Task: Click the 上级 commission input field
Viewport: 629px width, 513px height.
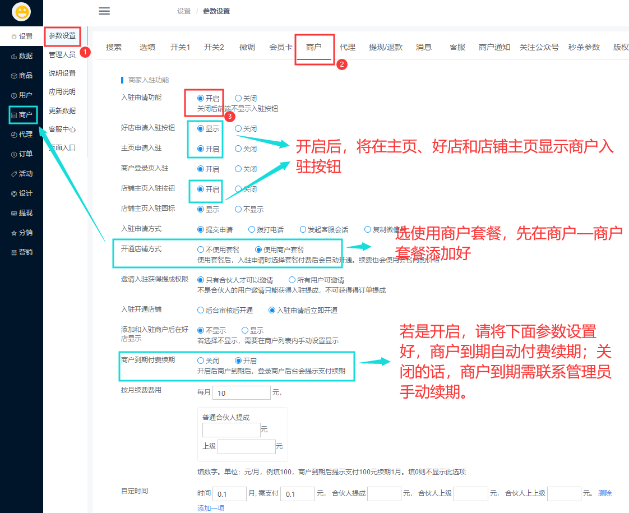Action: [x=247, y=447]
